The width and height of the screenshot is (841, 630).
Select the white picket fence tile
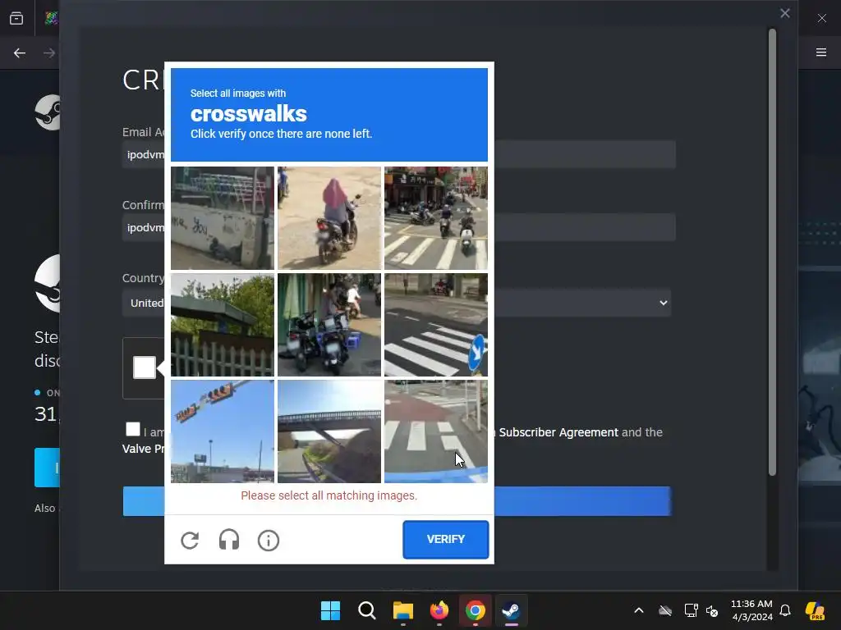pyautogui.click(x=222, y=325)
